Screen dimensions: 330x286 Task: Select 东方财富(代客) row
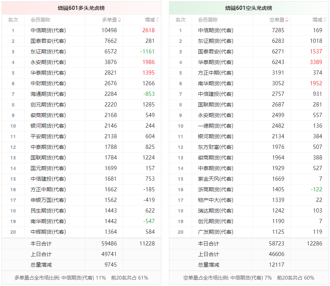point(249,147)
